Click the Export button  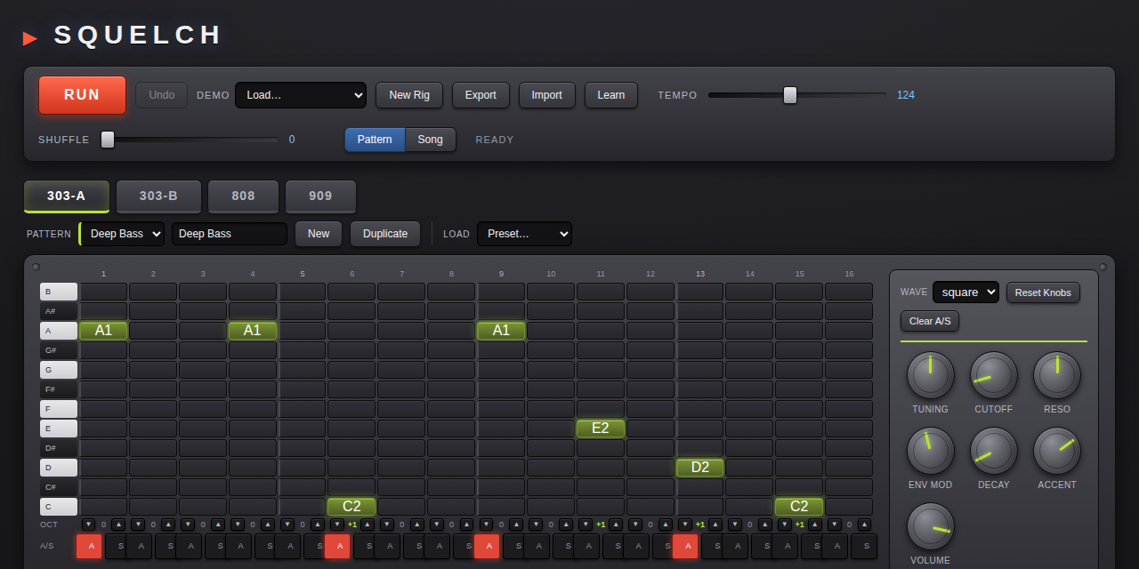tap(481, 95)
